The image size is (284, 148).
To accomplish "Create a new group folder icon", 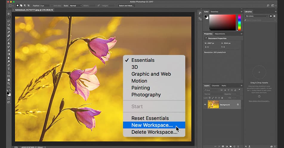I will 231,147.
